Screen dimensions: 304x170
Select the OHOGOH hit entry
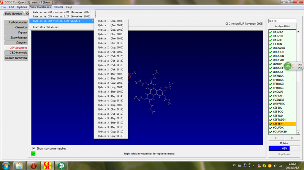click(279, 52)
